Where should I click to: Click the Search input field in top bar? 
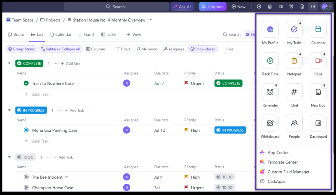point(117,7)
